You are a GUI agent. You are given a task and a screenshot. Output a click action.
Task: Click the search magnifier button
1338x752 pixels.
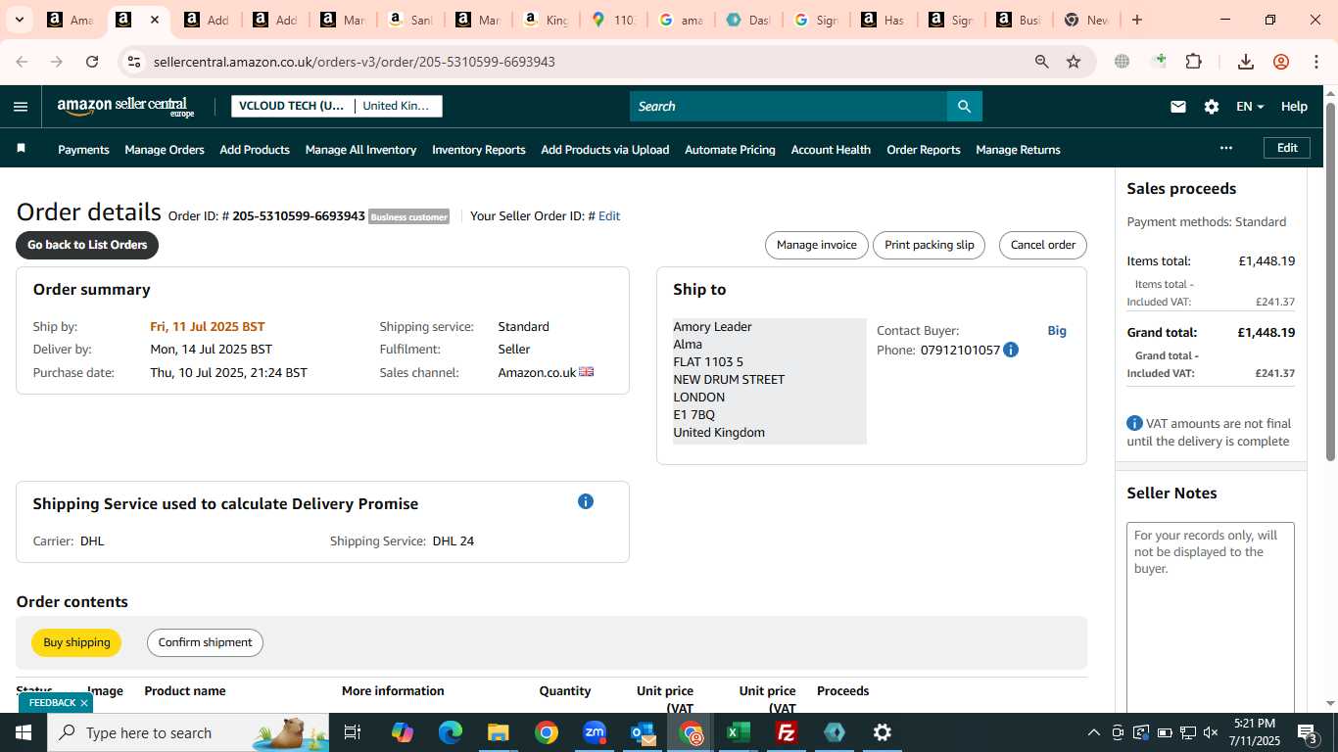point(964,107)
